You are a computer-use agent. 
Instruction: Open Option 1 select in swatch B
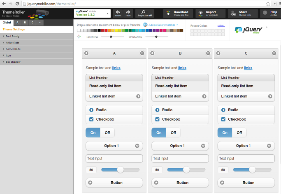coord(180,146)
